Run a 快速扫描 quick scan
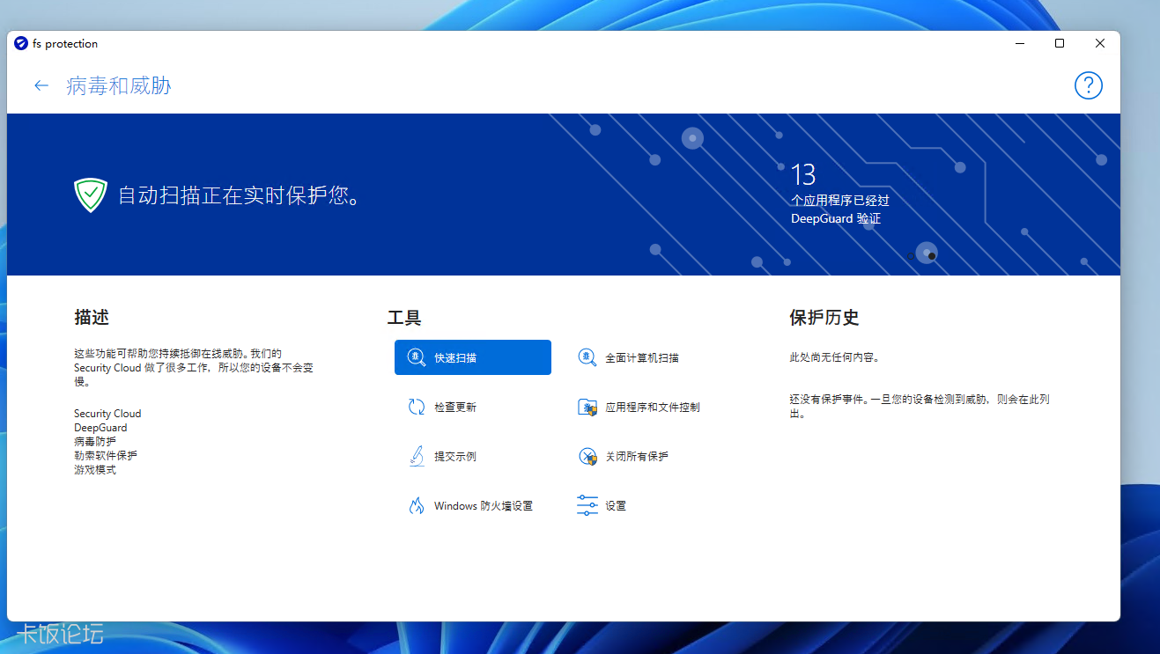 tap(472, 356)
